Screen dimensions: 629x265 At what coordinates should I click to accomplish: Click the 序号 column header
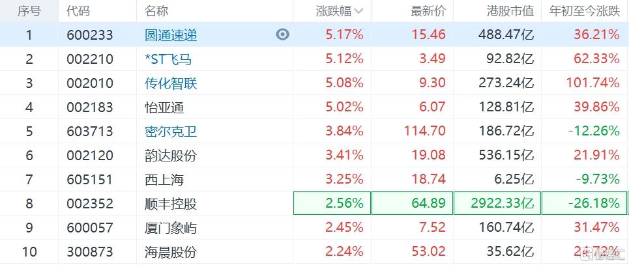click(x=29, y=11)
